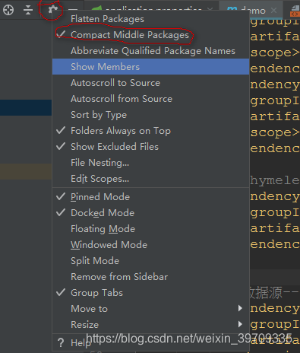Click the locate/scroll-from-source crosshair icon
Screen dimensions: 300x353
point(8,10)
